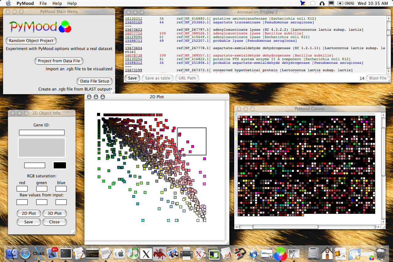Viewport: 393px width, 262px height.
Task: Click the PyMood RGB circles dock icon
Action: [x=280, y=253]
